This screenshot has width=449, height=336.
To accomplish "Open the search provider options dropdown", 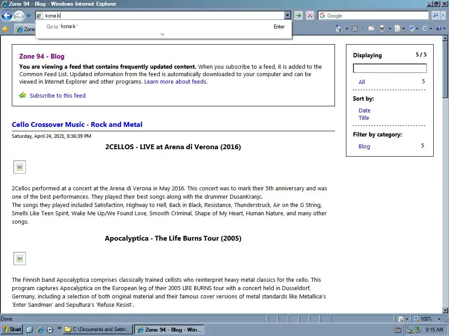I will pos(443,15).
